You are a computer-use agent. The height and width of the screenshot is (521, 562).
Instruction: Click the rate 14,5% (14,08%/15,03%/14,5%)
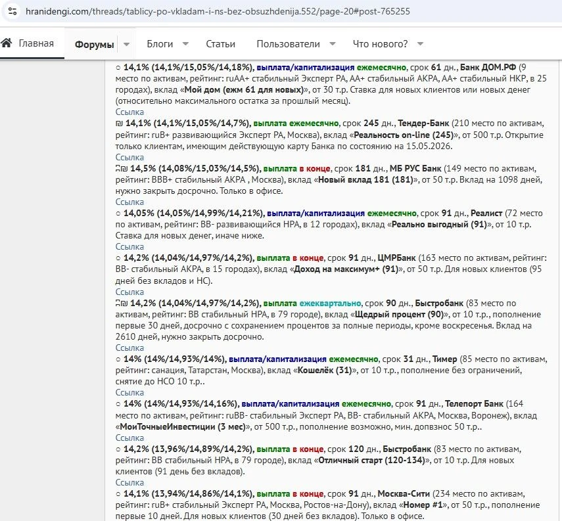(x=195, y=168)
